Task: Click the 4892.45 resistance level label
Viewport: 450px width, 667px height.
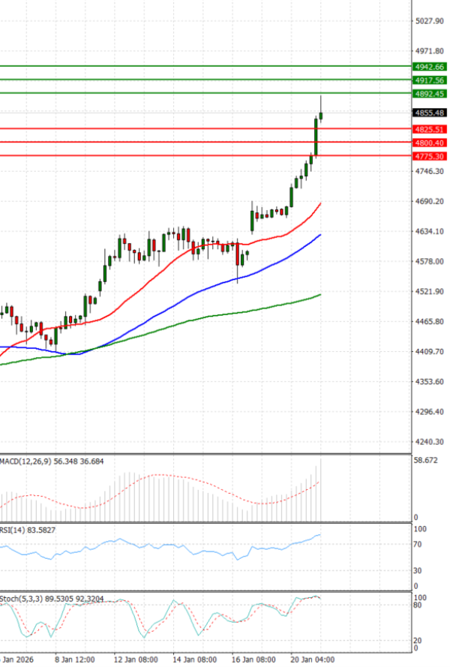Action: [429, 94]
